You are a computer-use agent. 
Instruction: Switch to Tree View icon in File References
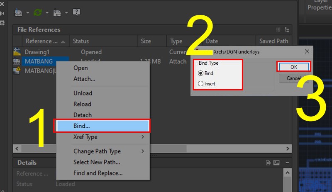(287, 29)
